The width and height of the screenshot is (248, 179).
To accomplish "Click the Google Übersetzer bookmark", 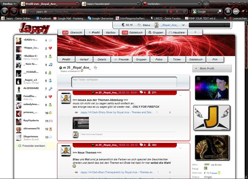I will 101,18.
